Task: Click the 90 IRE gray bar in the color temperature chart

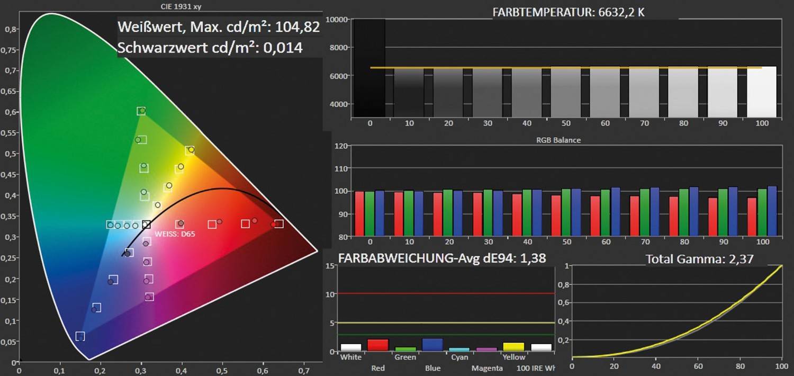Action: [x=722, y=92]
